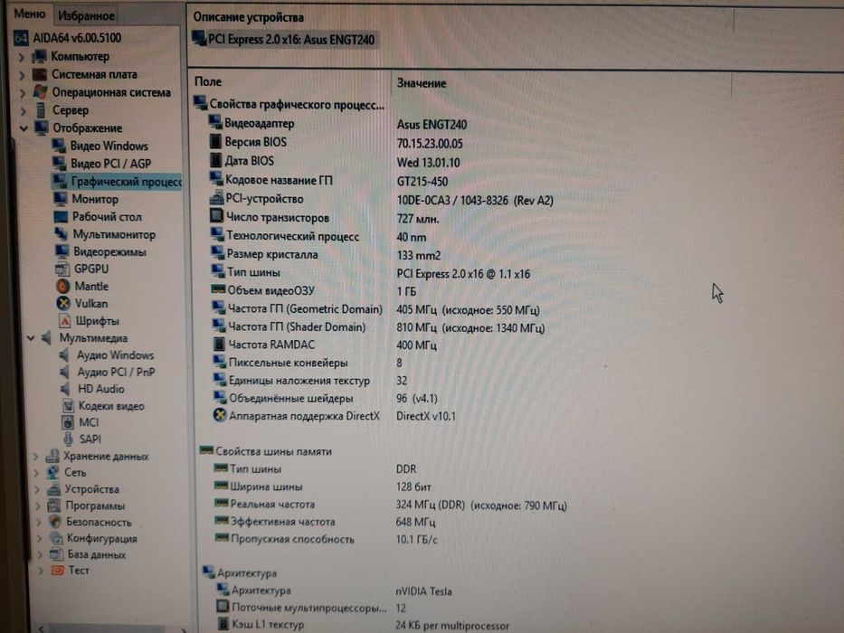The width and height of the screenshot is (844, 633).
Task: Open the Мультимонитор icon
Action: pyautogui.click(x=62, y=234)
